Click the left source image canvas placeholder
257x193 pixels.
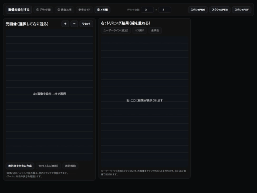[x=49, y=95]
